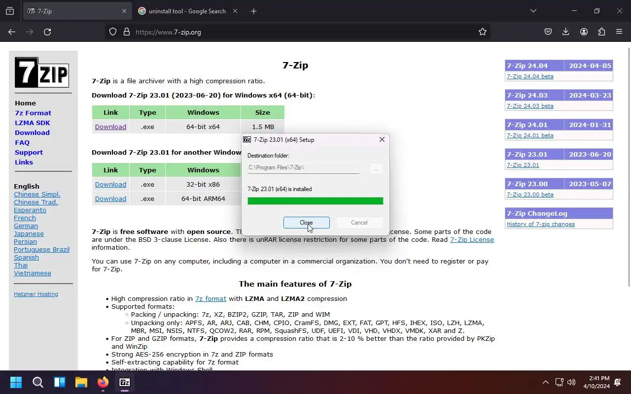Click the browse ellipsis button in setup

376,169
